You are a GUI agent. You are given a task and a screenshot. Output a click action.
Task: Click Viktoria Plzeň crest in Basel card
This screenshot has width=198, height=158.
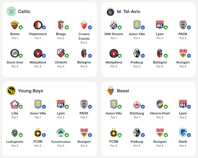point(160,104)
